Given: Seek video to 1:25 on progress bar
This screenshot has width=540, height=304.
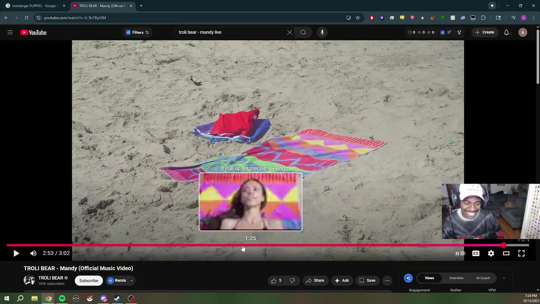Looking at the screenshot, I should 251,245.
